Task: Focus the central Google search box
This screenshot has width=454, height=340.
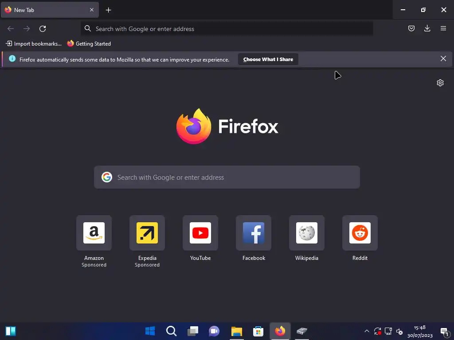Action: (227, 177)
